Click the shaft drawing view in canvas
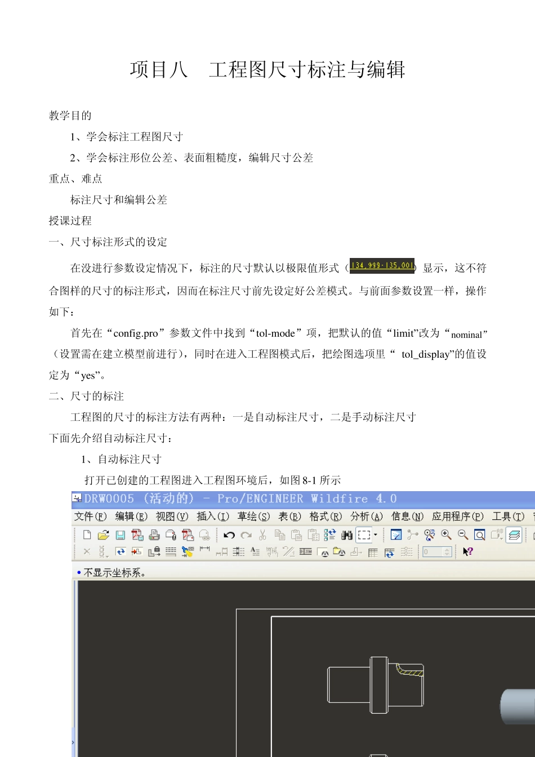The width and height of the screenshot is (535, 757). click(x=376, y=685)
